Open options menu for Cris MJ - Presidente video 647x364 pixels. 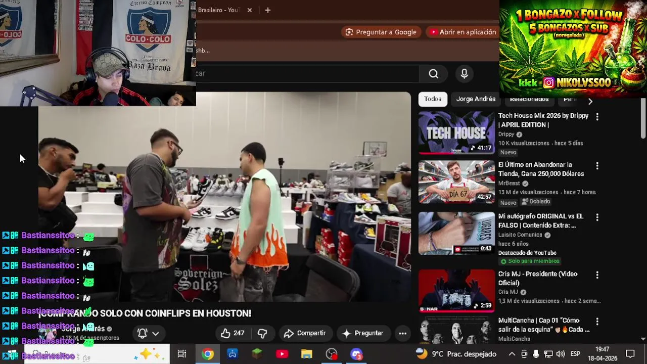(x=597, y=275)
